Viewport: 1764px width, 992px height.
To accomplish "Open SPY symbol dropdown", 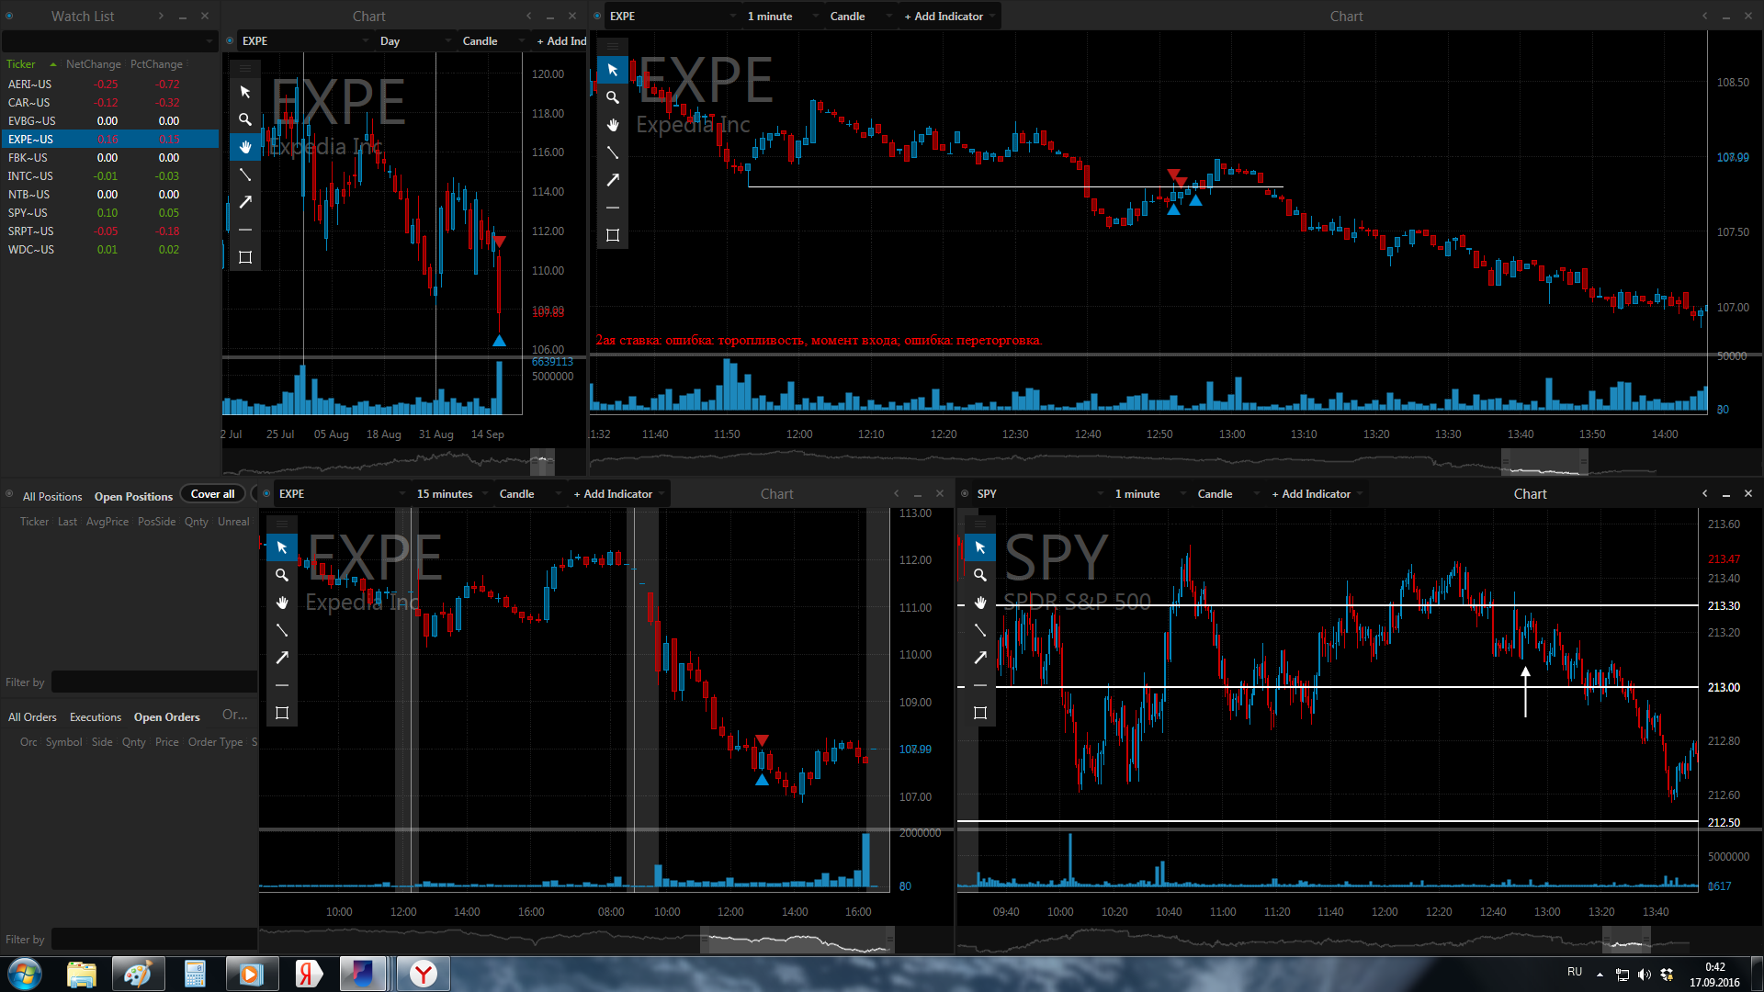I will [1040, 493].
